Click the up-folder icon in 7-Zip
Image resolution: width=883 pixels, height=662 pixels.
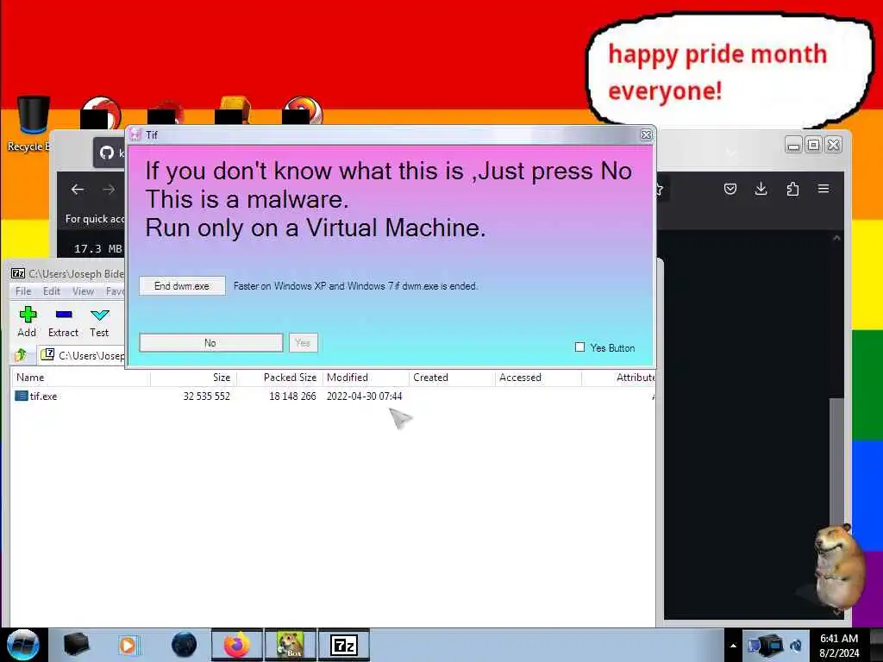pyautogui.click(x=22, y=354)
